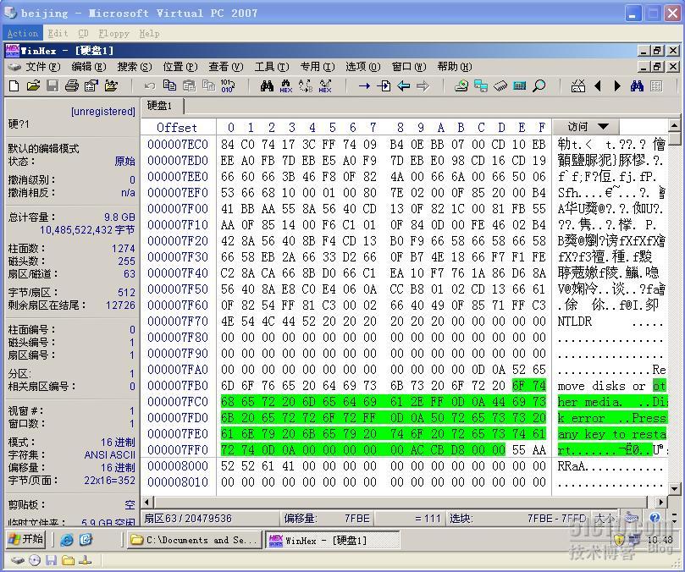The image size is (685, 572).
Task: Open the 帮助(H) menu
Action: point(455,67)
